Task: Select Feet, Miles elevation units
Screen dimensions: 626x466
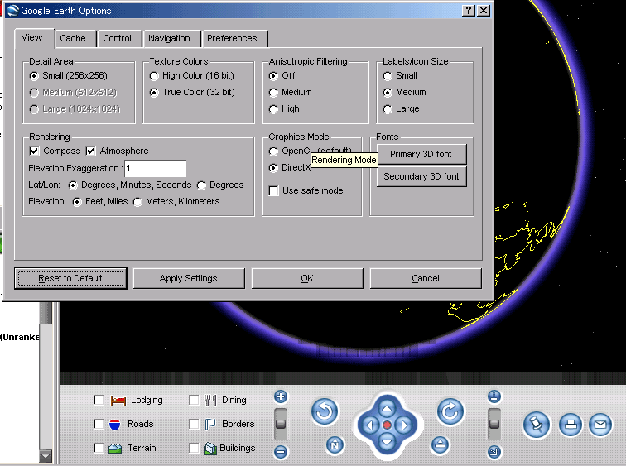Action: (77, 202)
